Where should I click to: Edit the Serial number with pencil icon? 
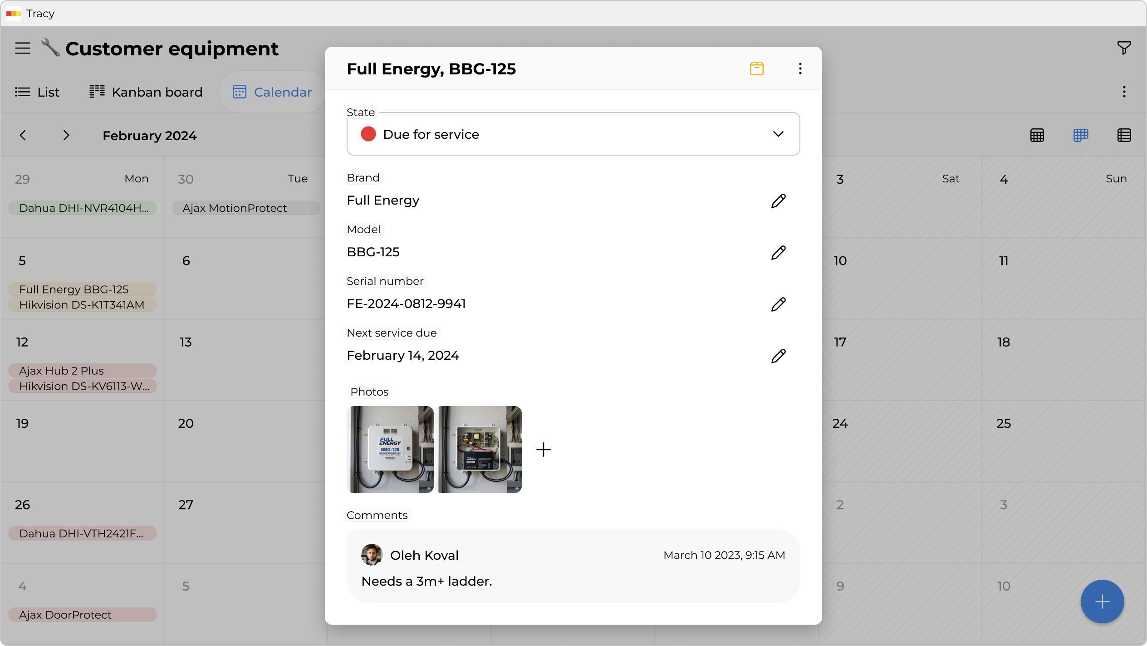tap(778, 304)
